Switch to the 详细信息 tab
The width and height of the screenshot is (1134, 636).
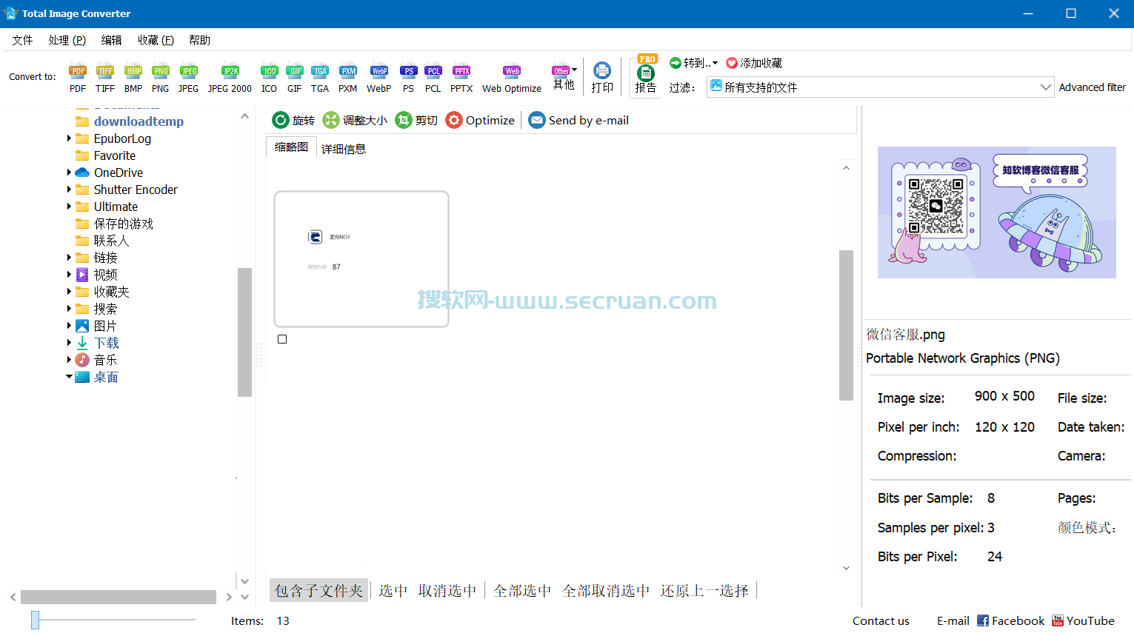coord(344,149)
